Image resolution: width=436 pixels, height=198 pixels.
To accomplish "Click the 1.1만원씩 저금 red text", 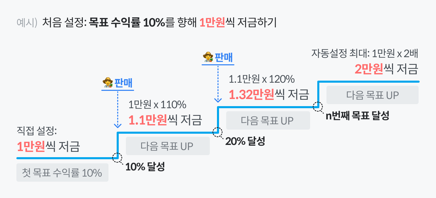I will (165, 120).
